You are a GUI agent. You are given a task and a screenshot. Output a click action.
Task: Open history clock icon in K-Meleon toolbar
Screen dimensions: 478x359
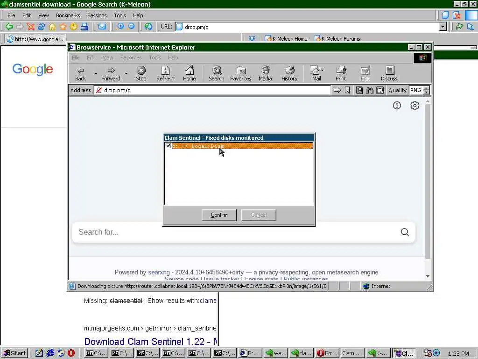click(x=73, y=27)
